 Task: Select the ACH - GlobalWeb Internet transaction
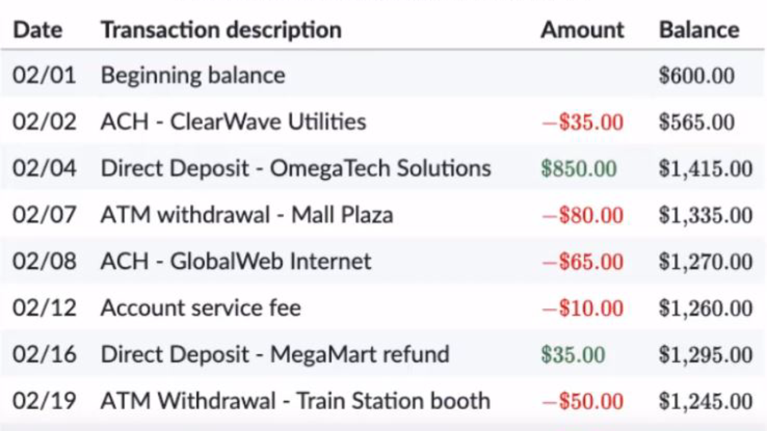235,262
